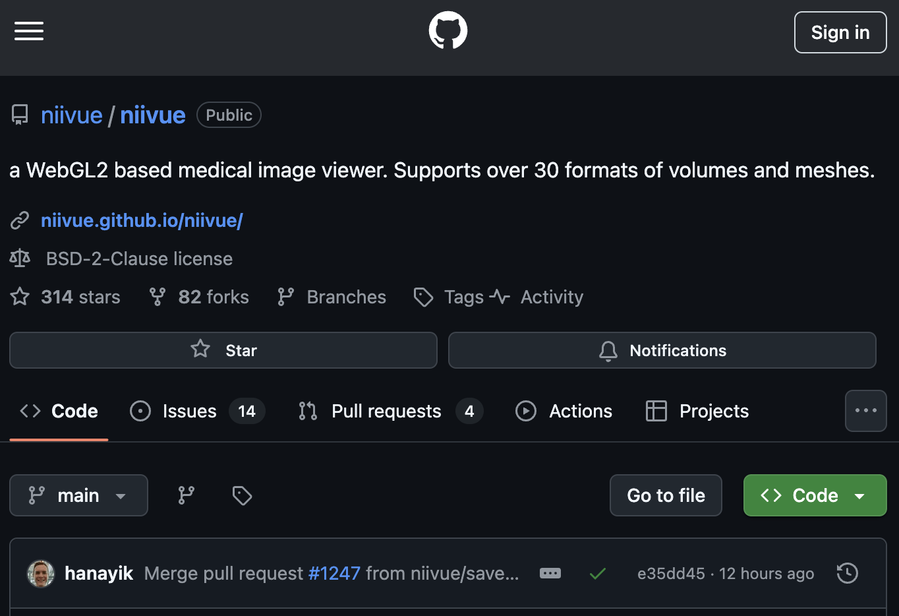Image resolution: width=899 pixels, height=616 pixels.
Task: Click the Public visibility badge
Action: click(x=229, y=115)
